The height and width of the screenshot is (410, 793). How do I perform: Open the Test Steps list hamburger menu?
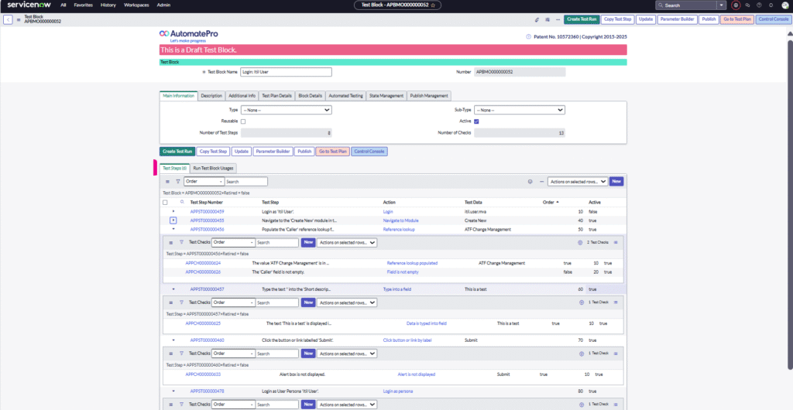click(167, 181)
